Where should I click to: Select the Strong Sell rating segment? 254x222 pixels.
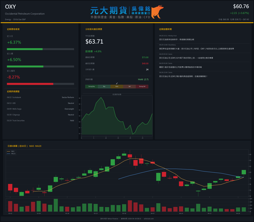click(x=142, y=87)
